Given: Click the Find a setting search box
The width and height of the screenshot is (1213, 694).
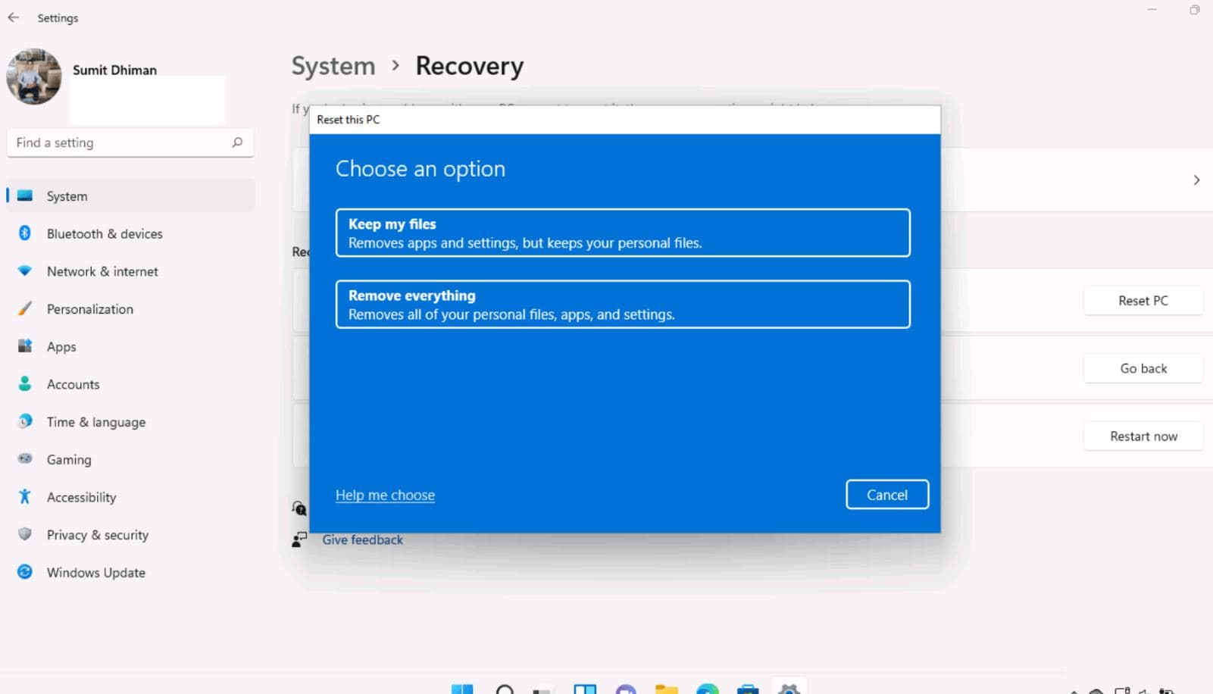Looking at the screenshot, I should pyautogui.click(x=121, y=142).
